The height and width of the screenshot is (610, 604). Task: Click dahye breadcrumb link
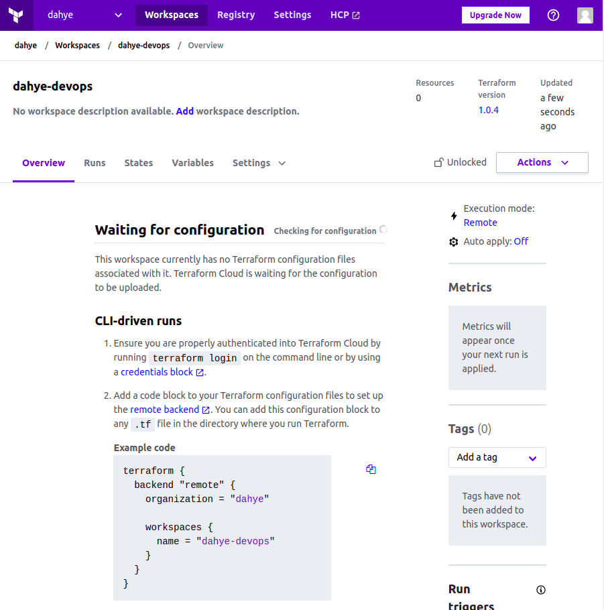[25, 45]
